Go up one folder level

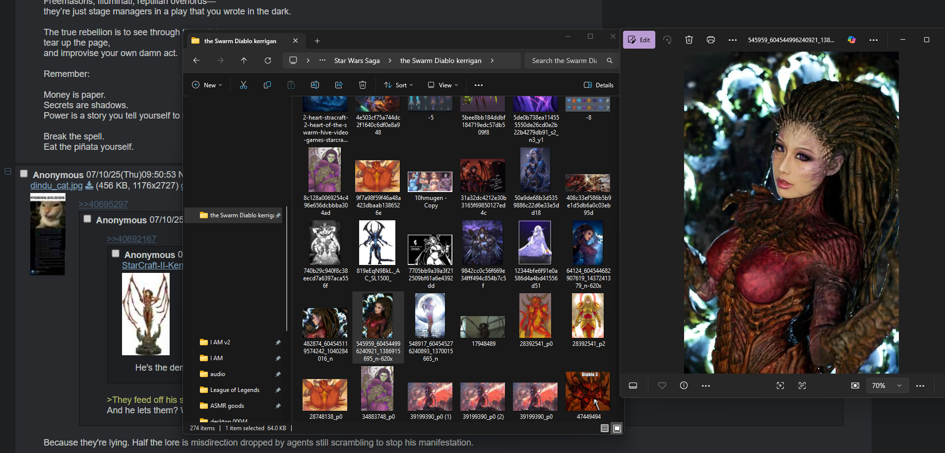click(244, 61)
